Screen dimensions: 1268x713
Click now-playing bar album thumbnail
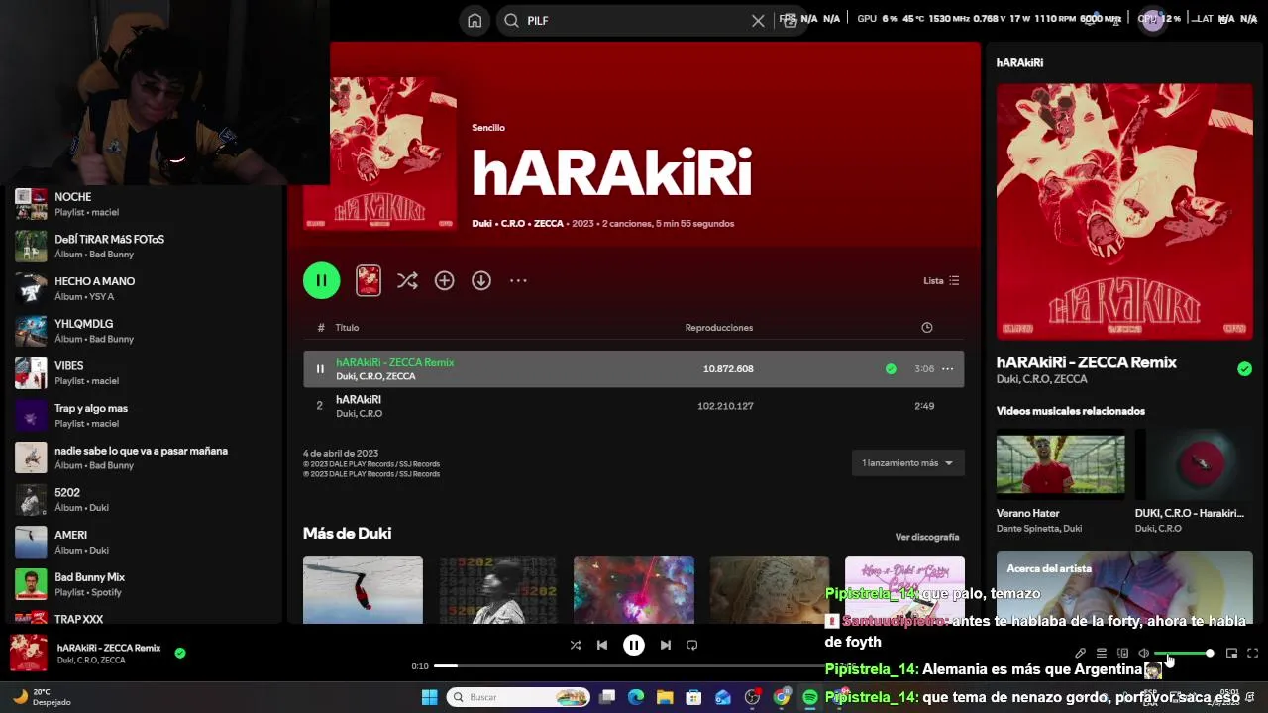point(29,653)
